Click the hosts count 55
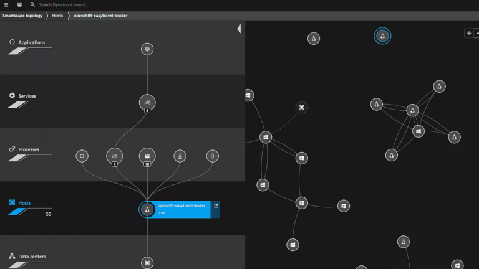 point(48,214)
